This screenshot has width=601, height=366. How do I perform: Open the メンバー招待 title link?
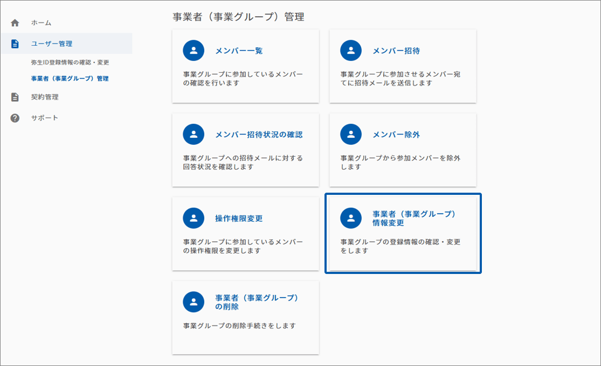tap(396, 51)
